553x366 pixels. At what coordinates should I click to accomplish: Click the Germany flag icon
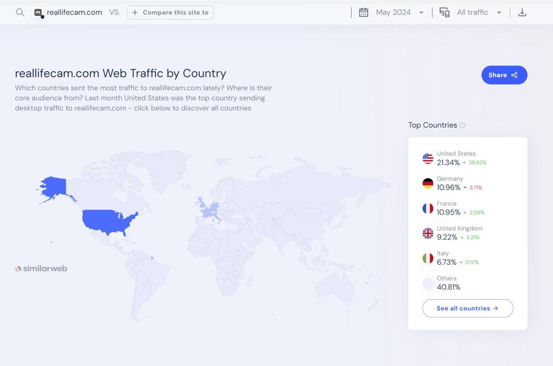pyautogui.click(x=428, y=184)
